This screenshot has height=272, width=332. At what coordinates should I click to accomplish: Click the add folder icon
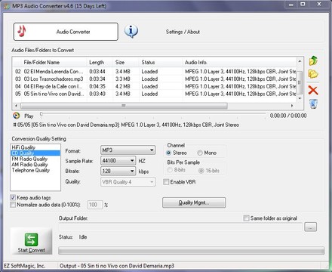click(313, 74)
